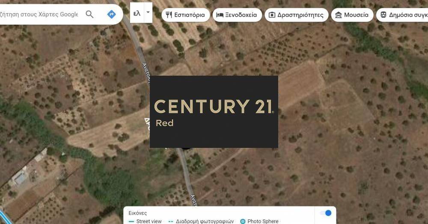428x224 pixels.
Task: Expand the language dropdown arrow
Action: (x=148, y=12)
